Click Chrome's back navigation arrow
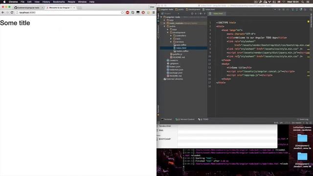313x176 pixels. 3,13
